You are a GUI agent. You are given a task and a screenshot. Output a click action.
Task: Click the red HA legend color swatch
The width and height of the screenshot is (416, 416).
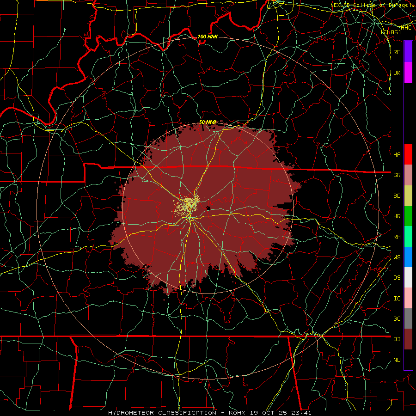click(408, 154)
